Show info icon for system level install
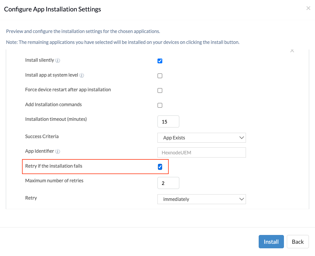This screenshot has width=315, height=256. [82, 75]
